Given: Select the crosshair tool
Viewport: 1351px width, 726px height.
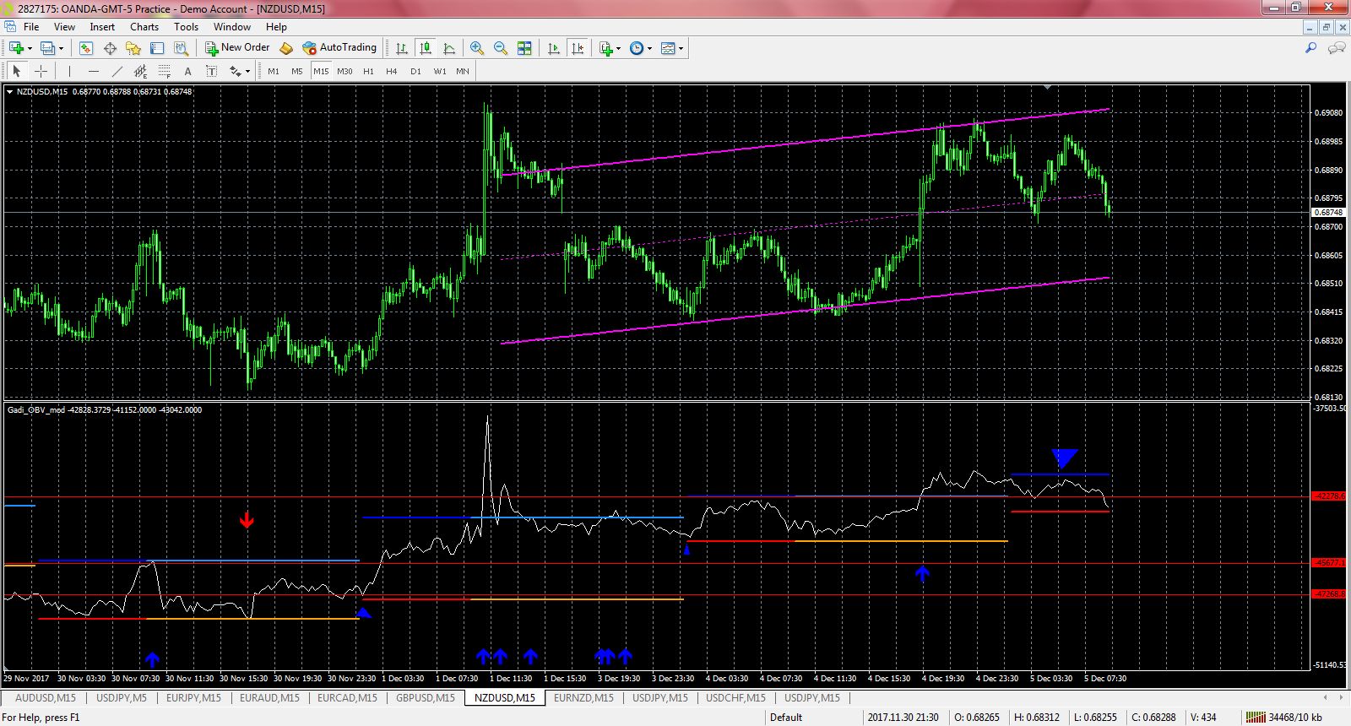Looking at the screenshot, I should coord(41,71).
